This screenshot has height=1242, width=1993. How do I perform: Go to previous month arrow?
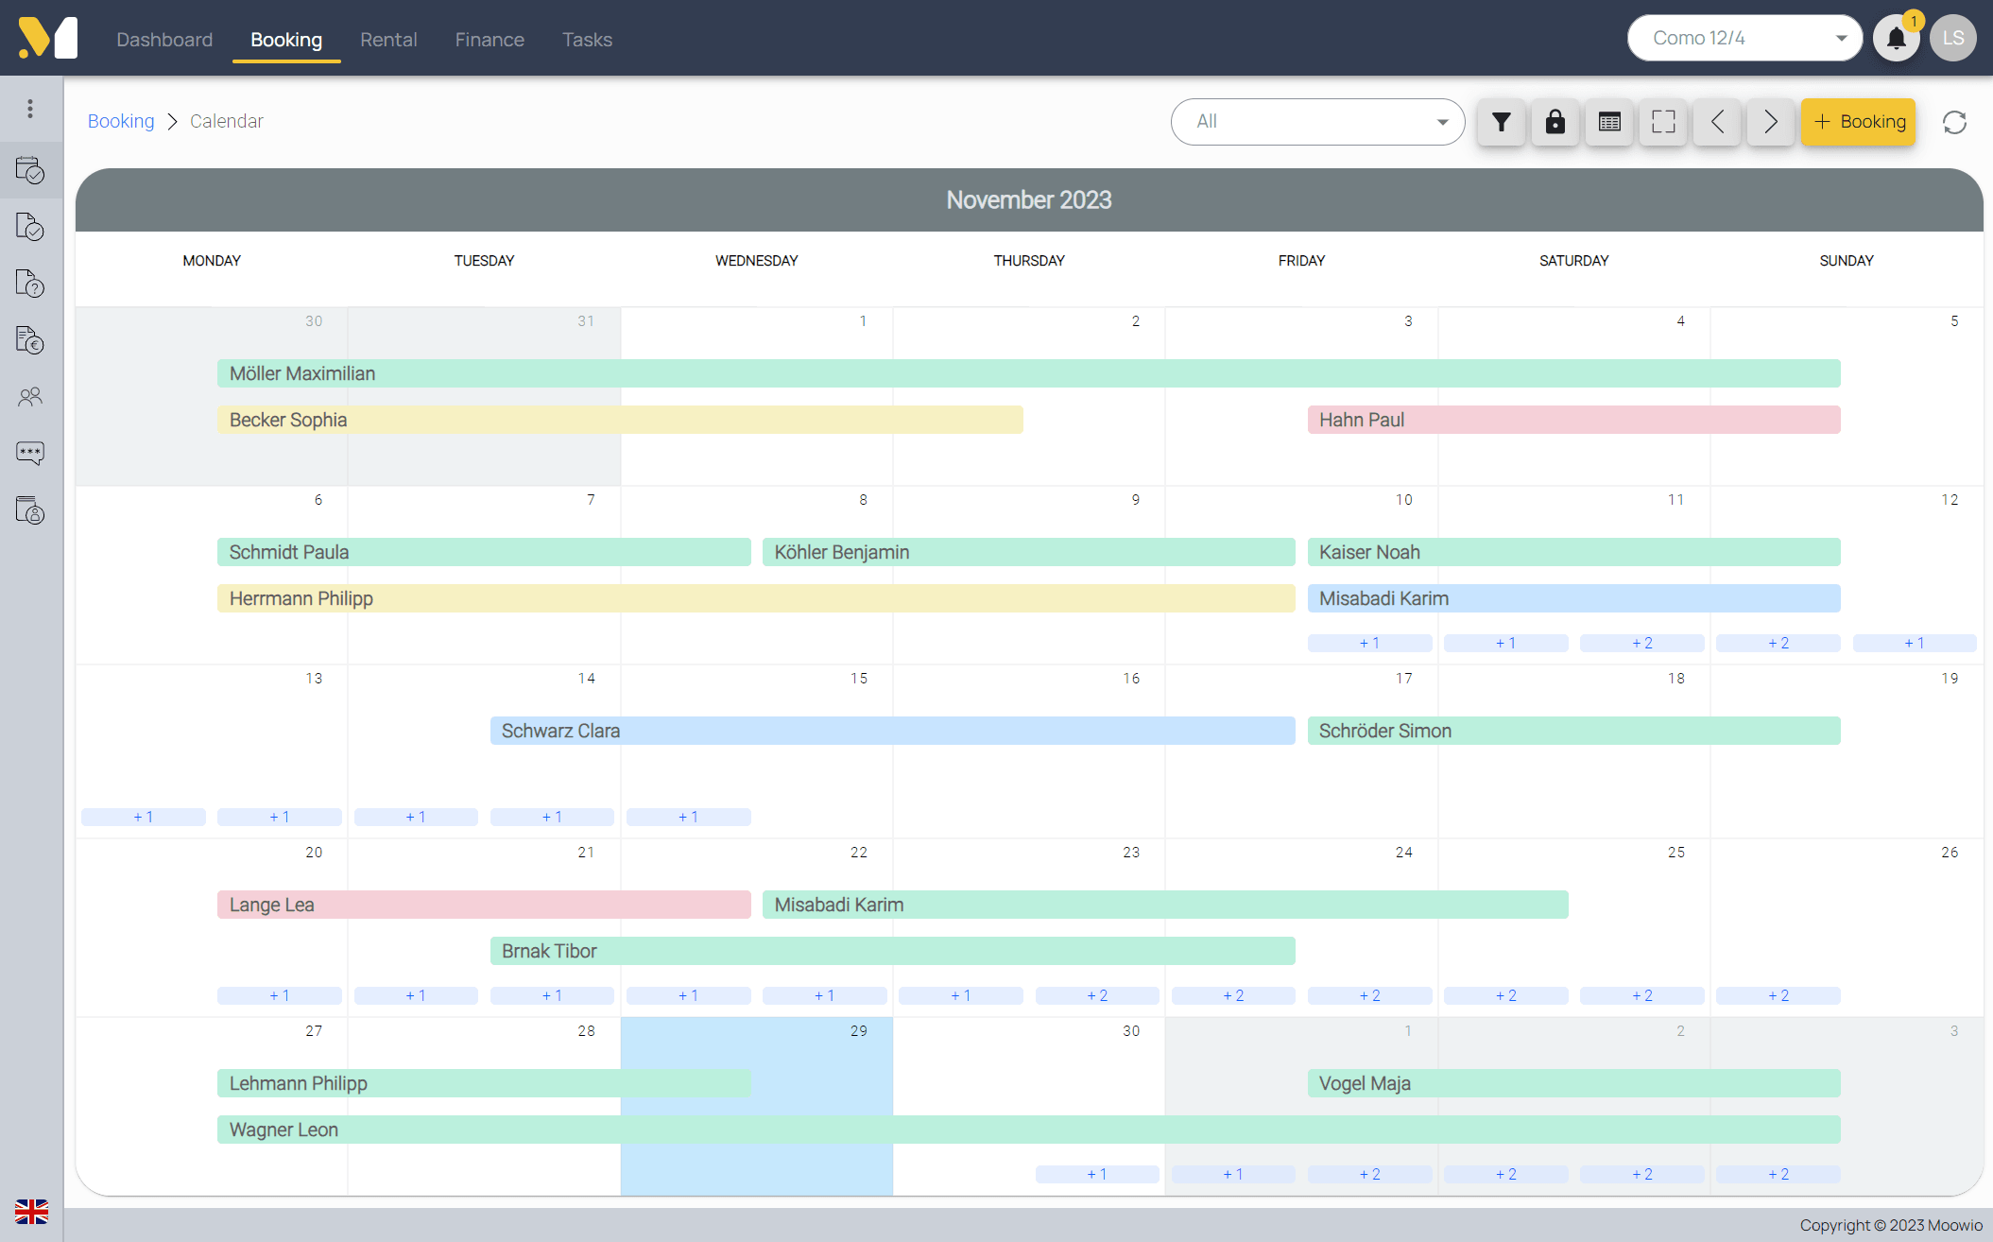click(x=1717, y=122)
